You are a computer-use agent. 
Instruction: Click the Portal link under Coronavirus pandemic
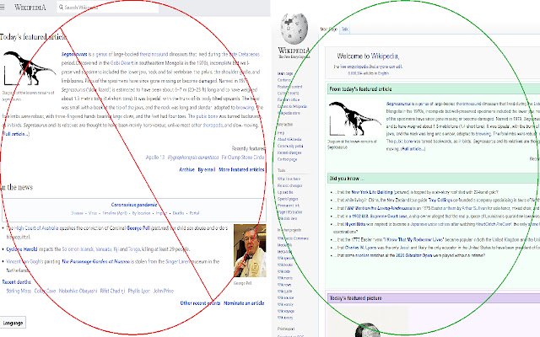194,213
